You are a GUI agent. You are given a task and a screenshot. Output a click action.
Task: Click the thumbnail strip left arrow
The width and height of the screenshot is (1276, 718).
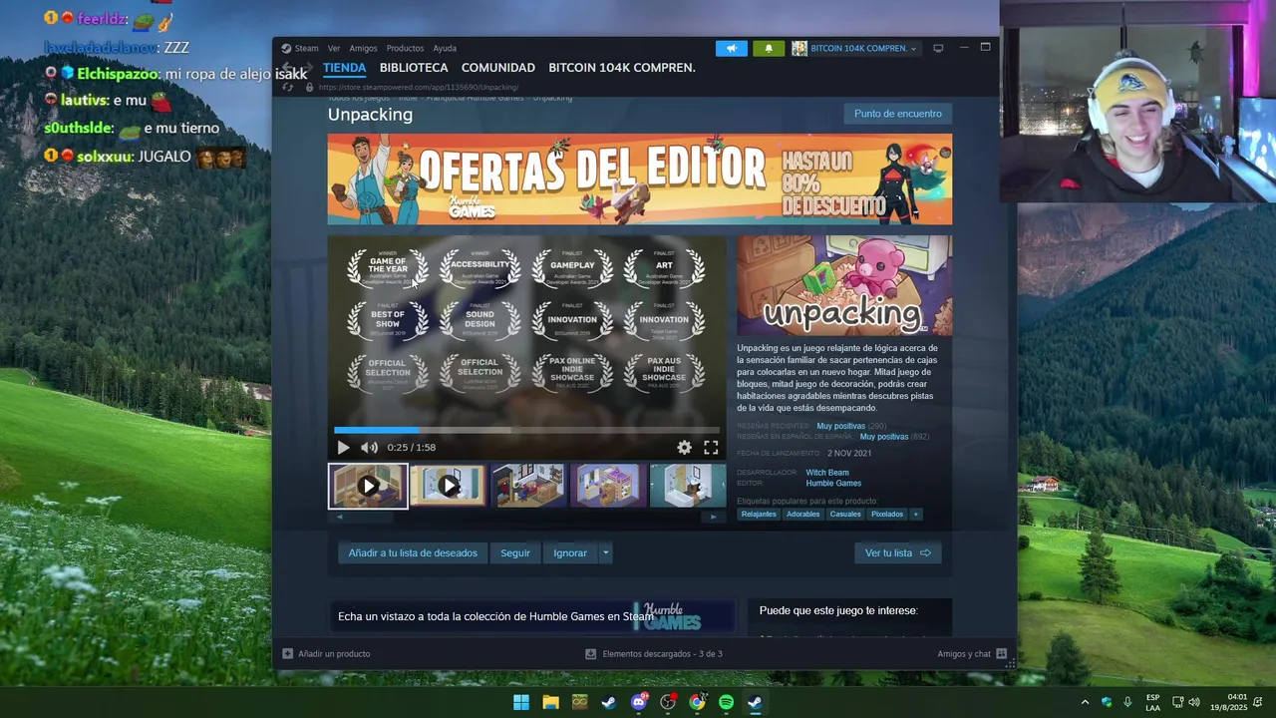tap(338, 517)
